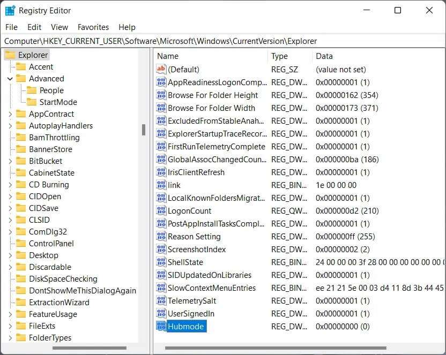Click the registry path address bar

[x=223, y=41]
